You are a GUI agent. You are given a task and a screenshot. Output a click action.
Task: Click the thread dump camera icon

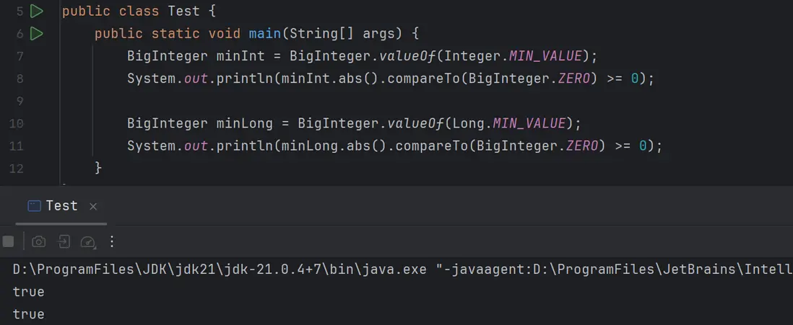[x=39, y=241]
